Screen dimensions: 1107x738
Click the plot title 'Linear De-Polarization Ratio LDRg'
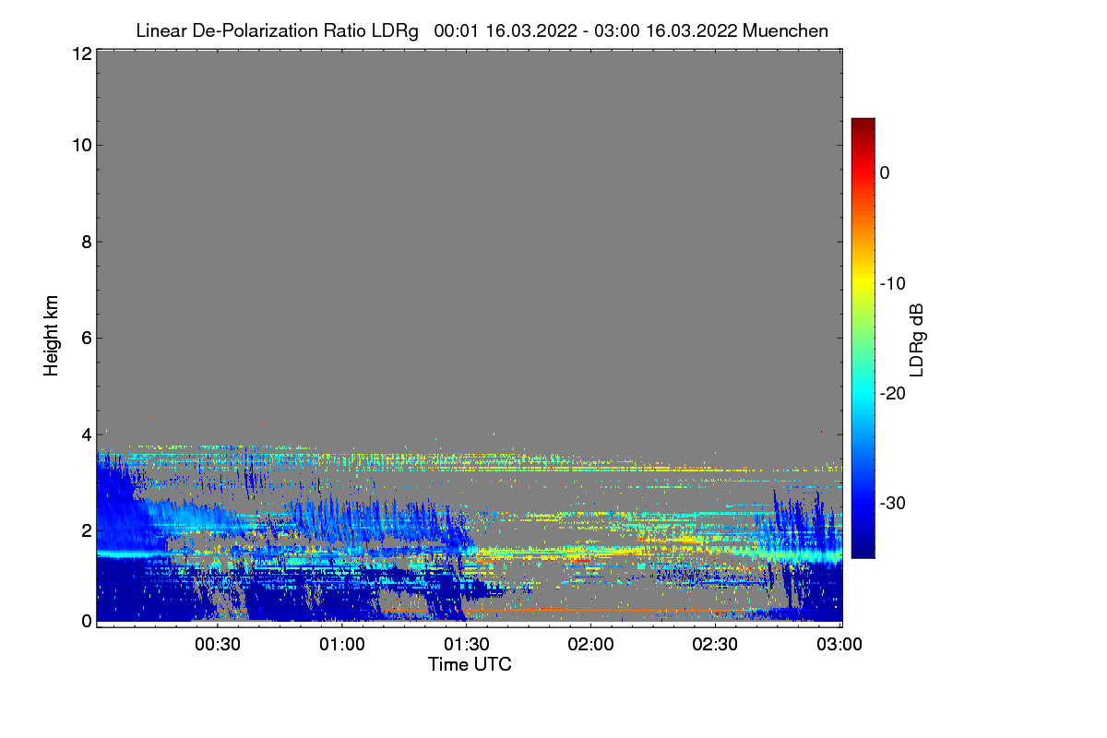[277, 31]
